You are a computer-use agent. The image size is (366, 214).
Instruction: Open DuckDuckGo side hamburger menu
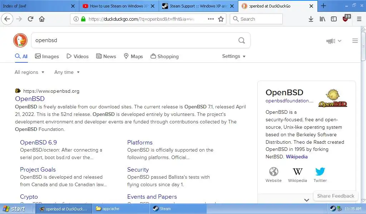tap(355, 41)
